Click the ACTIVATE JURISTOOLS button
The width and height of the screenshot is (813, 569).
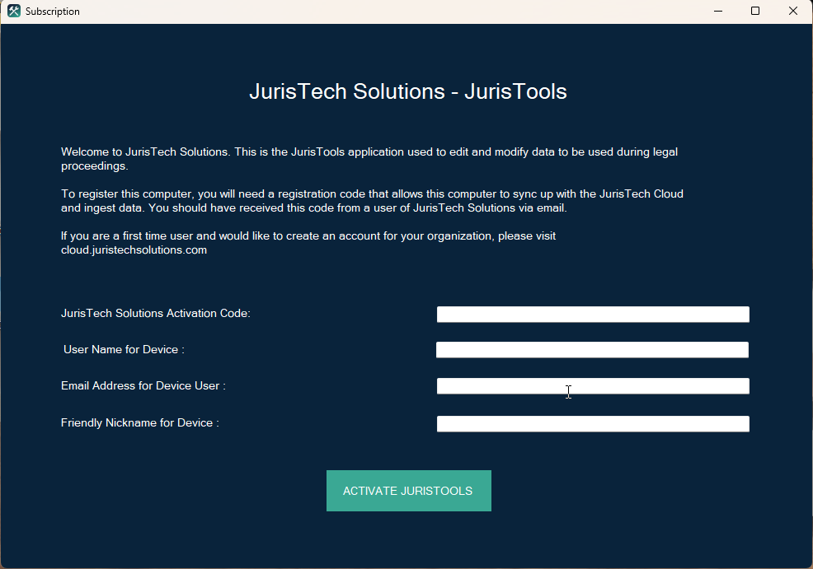[409, 491]
